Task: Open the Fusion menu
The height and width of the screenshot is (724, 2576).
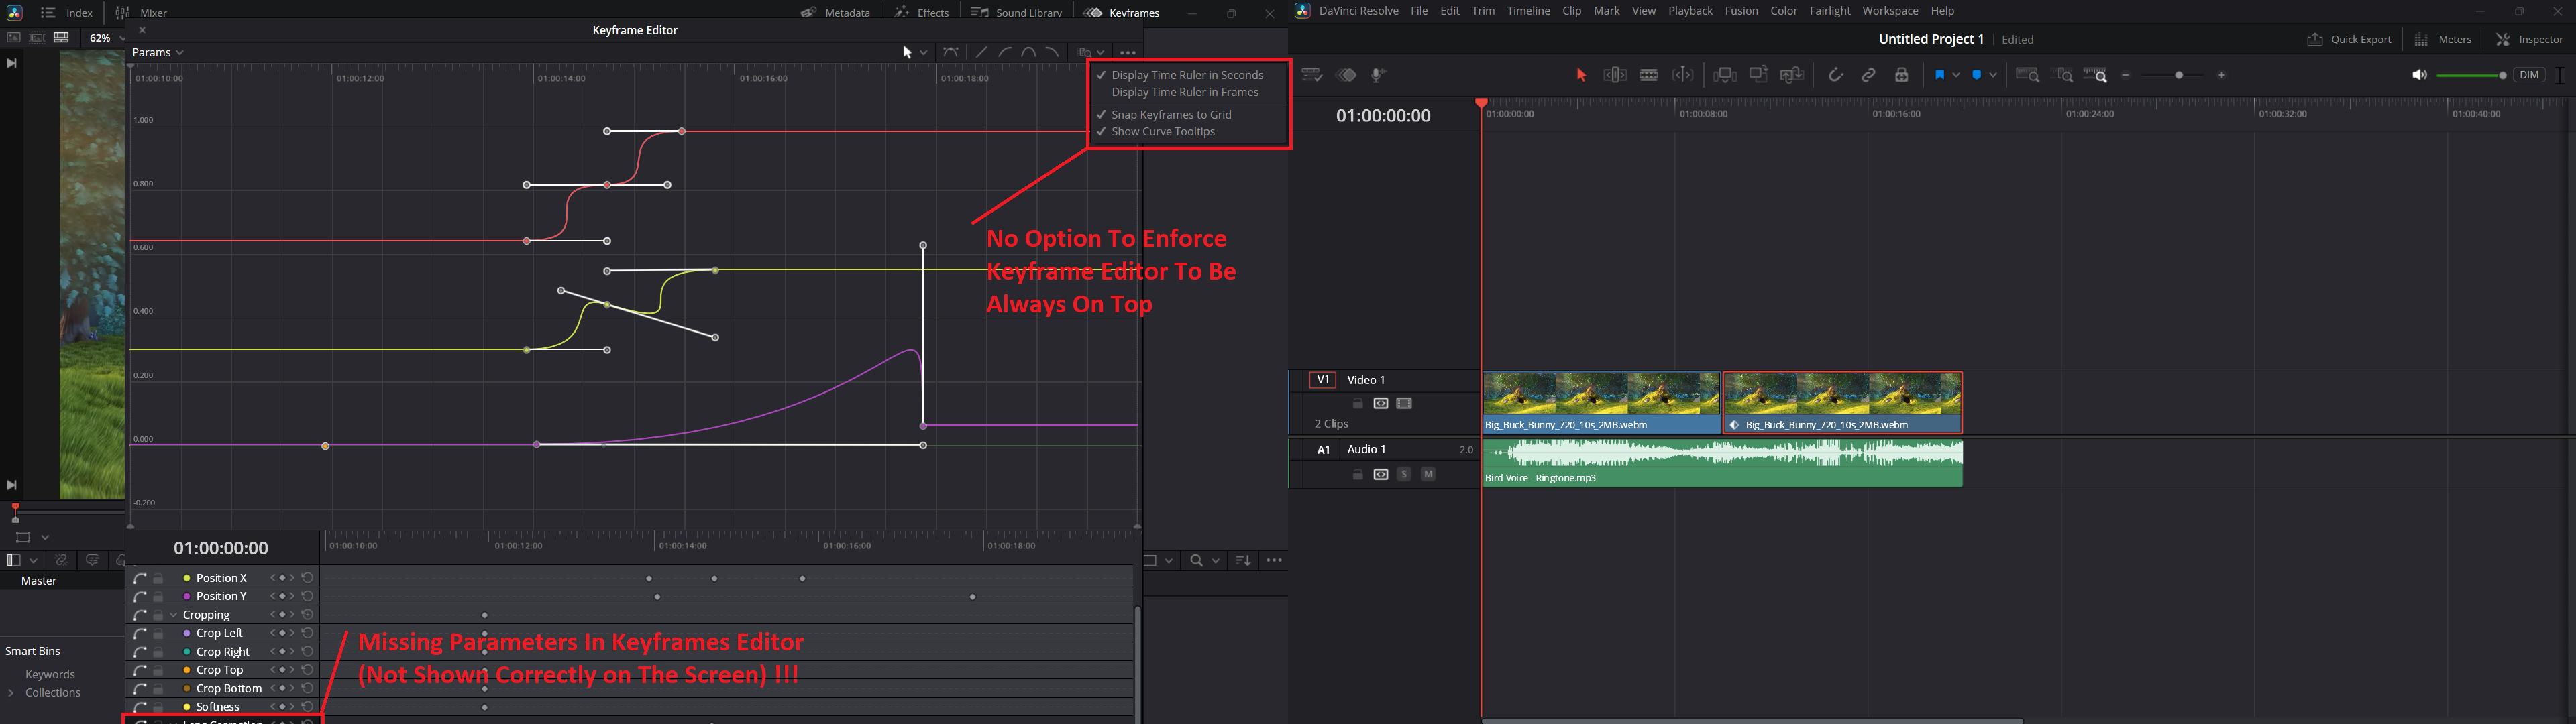Action: [x=1741, y=11]
